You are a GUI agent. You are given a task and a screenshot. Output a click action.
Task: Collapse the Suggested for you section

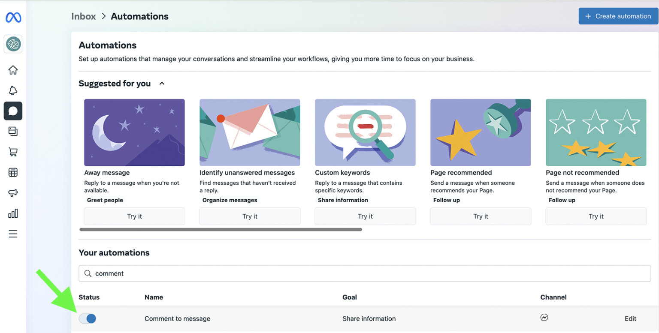(162, 83)
